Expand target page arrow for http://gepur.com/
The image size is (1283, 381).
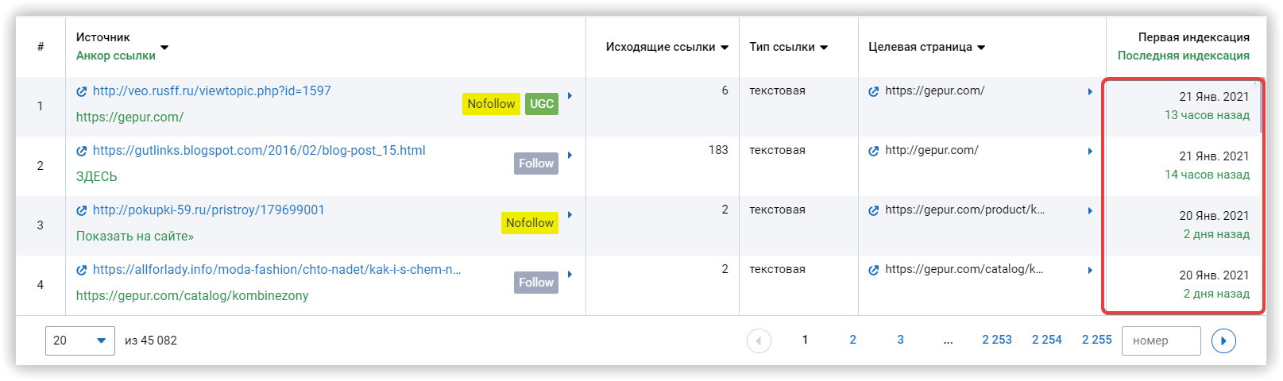[1090, 152]
